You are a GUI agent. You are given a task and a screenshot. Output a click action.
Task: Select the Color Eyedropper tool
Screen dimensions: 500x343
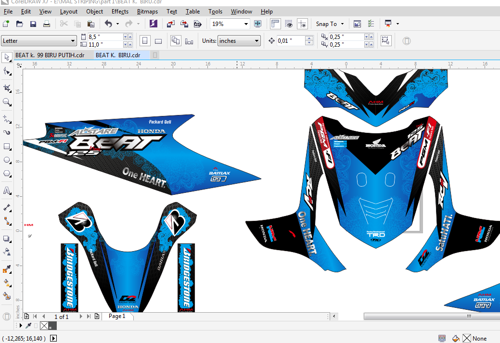point(7,269)
